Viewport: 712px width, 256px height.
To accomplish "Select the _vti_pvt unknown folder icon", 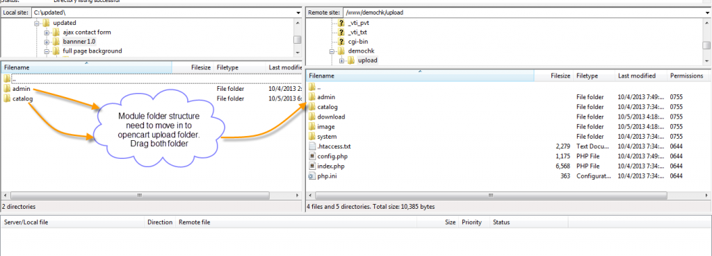I will [341, 23].
